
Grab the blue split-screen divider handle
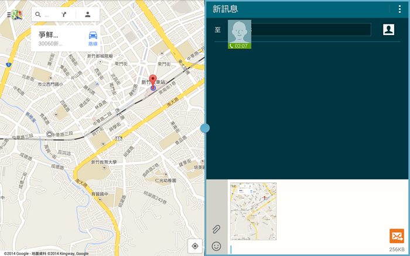coord(205,128)
